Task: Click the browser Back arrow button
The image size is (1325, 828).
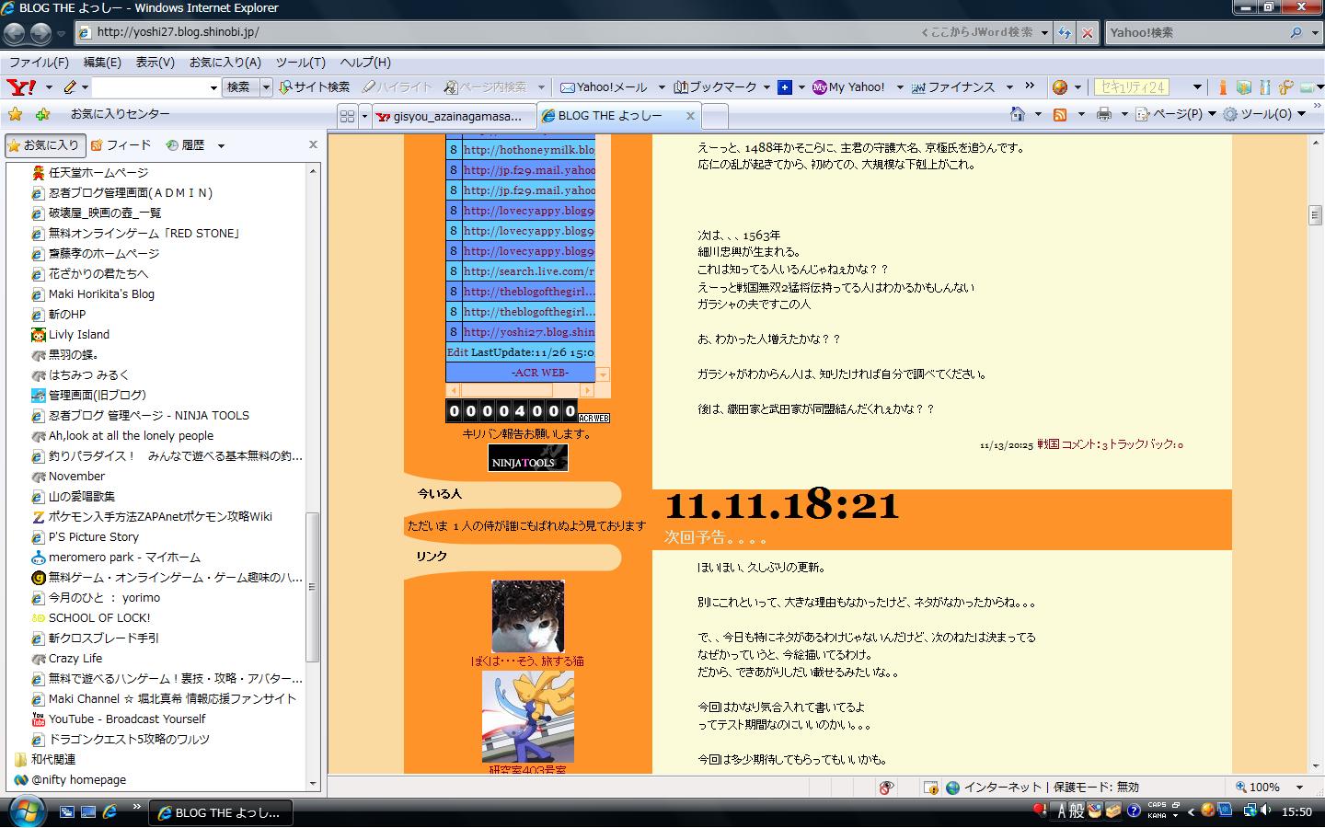Action: coord(14,34)
